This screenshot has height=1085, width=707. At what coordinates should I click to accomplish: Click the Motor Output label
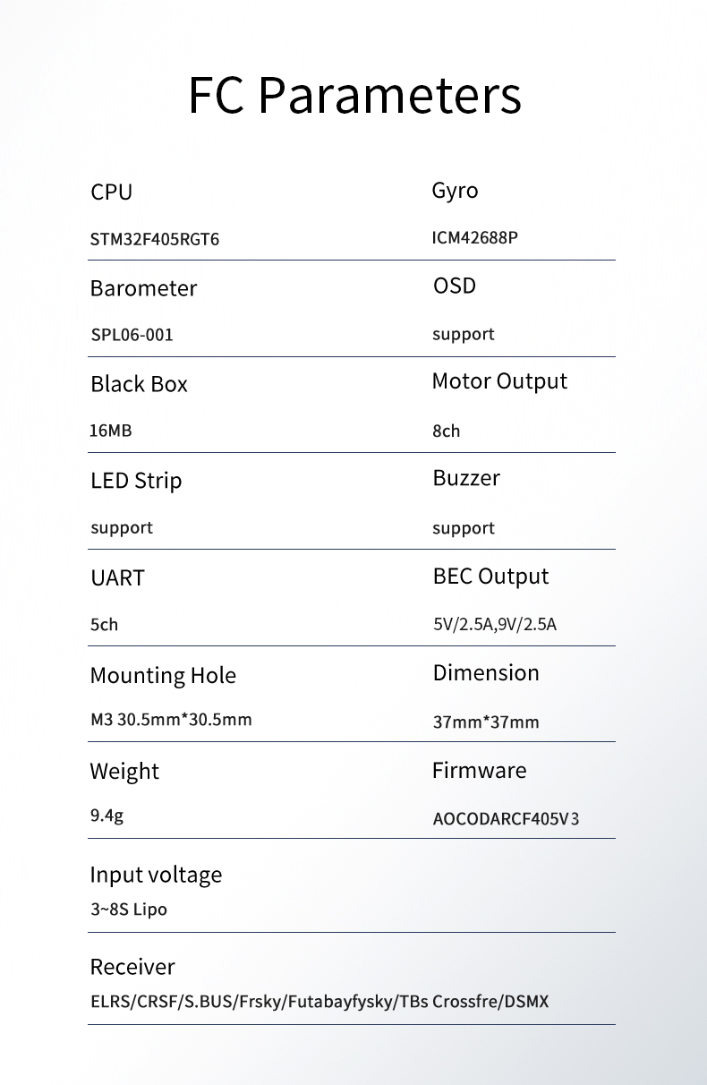(499, 381)
